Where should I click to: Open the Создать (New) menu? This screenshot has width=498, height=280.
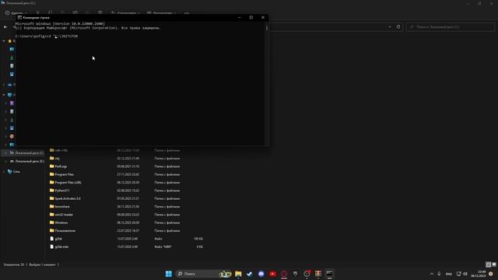click(x=15, y=13)
